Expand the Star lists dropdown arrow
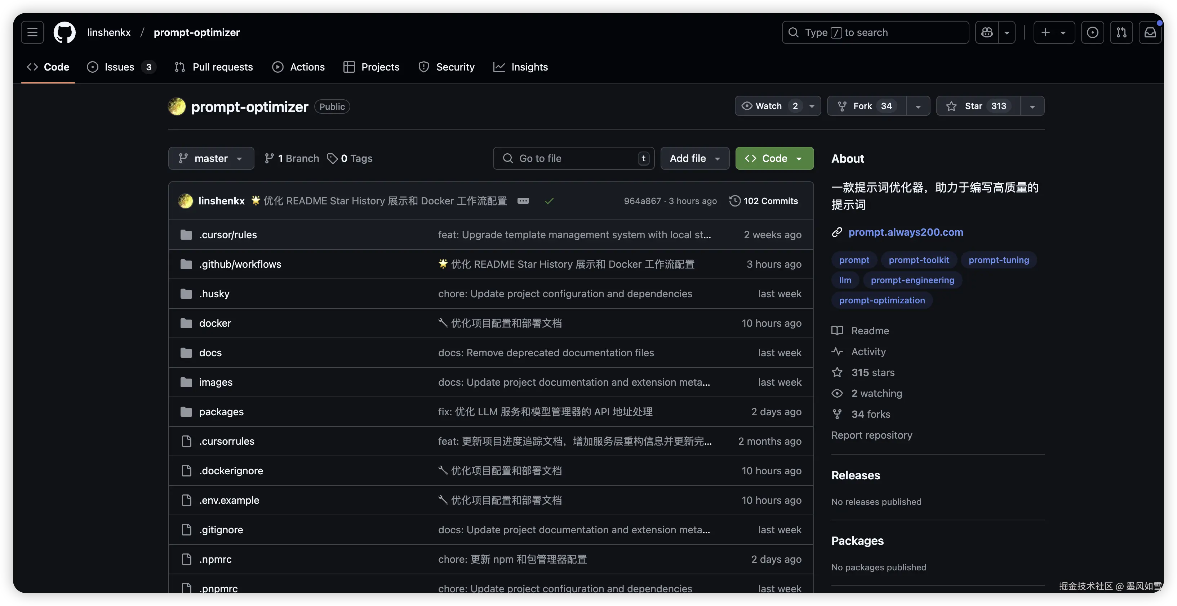1177x606 pixels. click(1032, 106)
